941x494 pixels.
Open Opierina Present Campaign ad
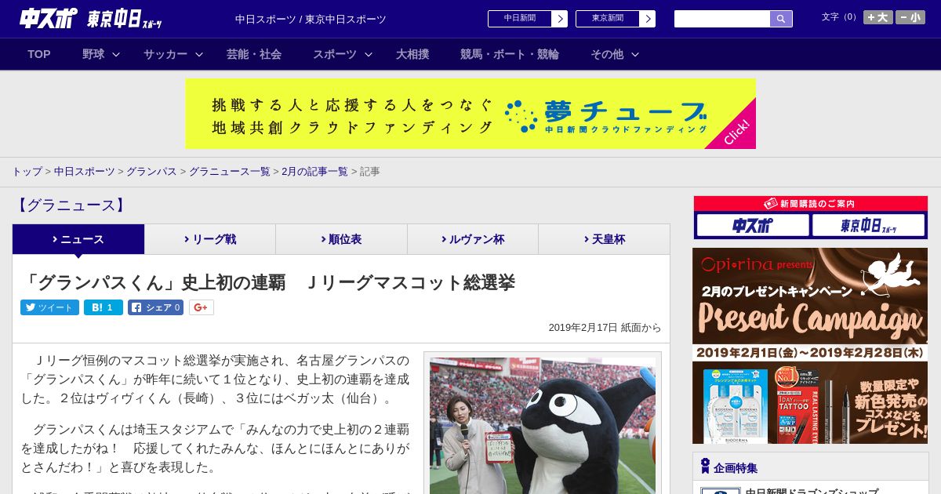click(810, 346)
